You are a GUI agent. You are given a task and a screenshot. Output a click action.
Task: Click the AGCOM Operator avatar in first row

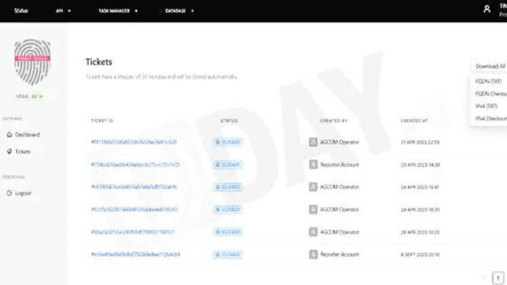pos(313,142)
